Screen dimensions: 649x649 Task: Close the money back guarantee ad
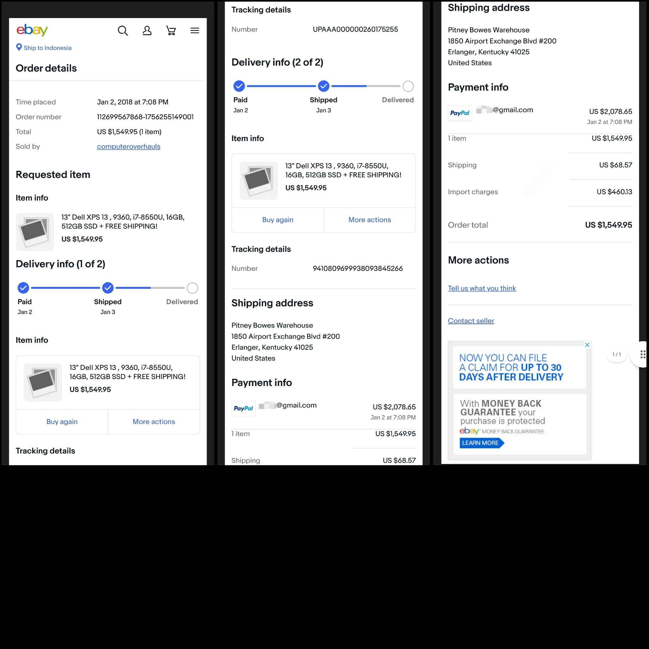click(587, 345)
